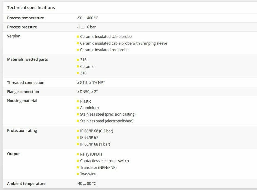Click the yellow bullet beside Relay (DPDT)

[78, 154]
